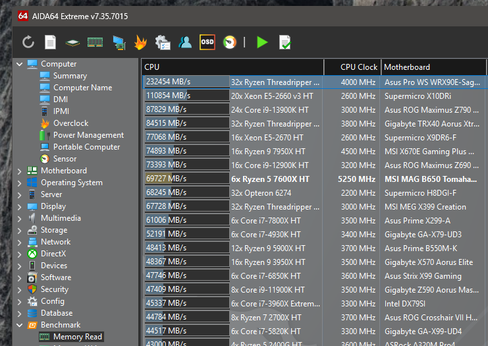Expand the Storage tree node
The image size is (488, 346).
pos(20,230)
